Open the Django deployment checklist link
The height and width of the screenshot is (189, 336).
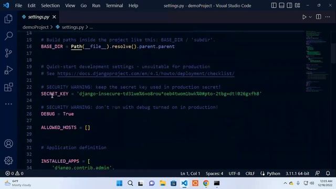146,73
